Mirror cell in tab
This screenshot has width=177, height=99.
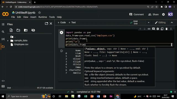162,29
